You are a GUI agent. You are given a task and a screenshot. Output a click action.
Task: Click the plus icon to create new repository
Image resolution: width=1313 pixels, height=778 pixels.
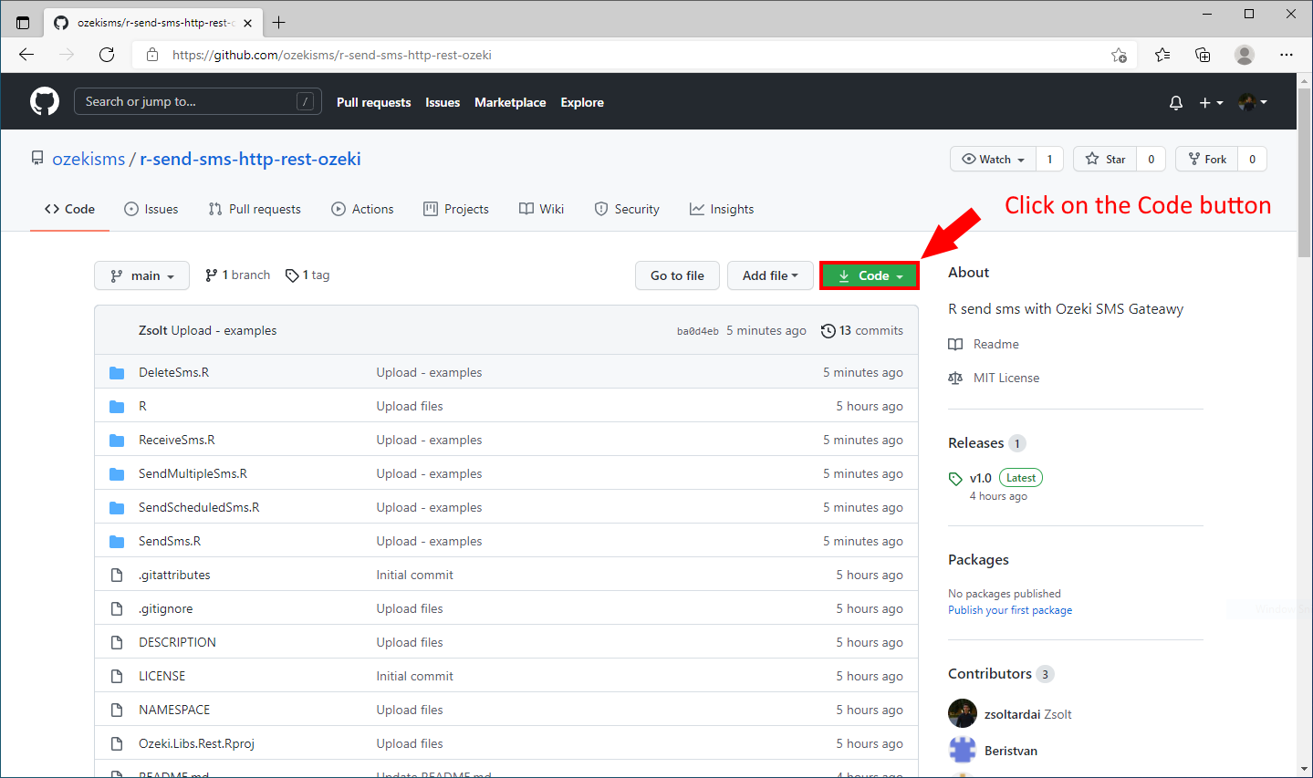(1205, 102)
